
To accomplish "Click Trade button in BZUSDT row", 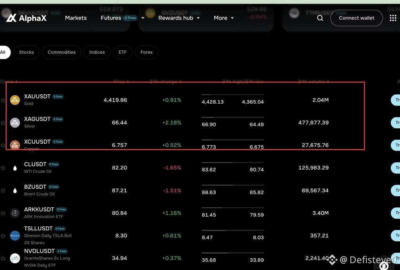I will point(395,191).
